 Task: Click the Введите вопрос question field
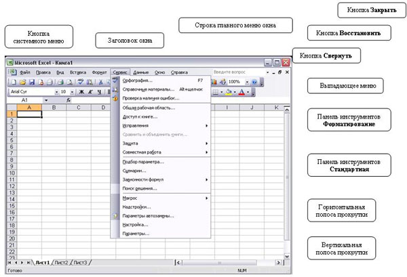[238, 72]
